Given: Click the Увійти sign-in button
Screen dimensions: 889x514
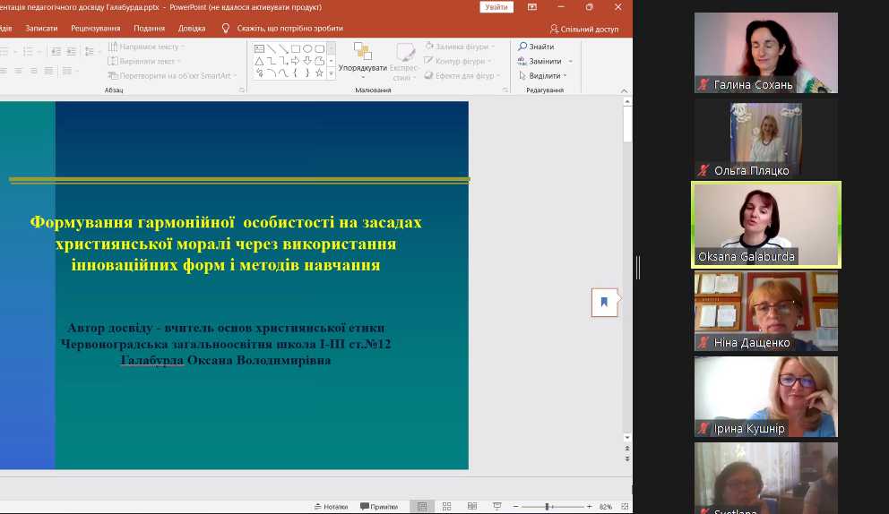Looking at the screenshot, I should [496, 7].
